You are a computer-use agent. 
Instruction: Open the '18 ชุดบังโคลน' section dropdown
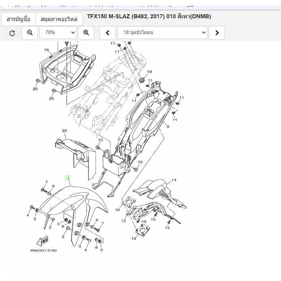pyautogui.click(x=162, y=32)
